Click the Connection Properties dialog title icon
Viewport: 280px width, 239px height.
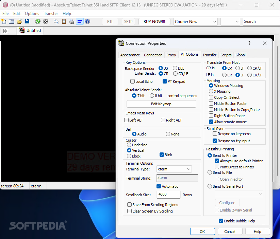[121, 43]
